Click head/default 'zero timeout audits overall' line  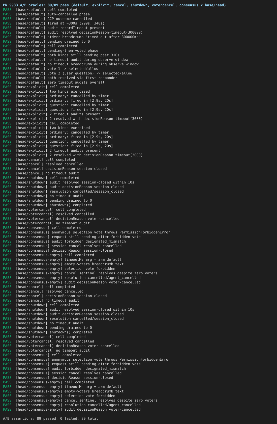(54, 82)
